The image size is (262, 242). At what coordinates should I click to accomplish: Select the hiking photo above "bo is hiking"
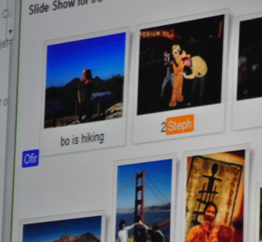85,80
